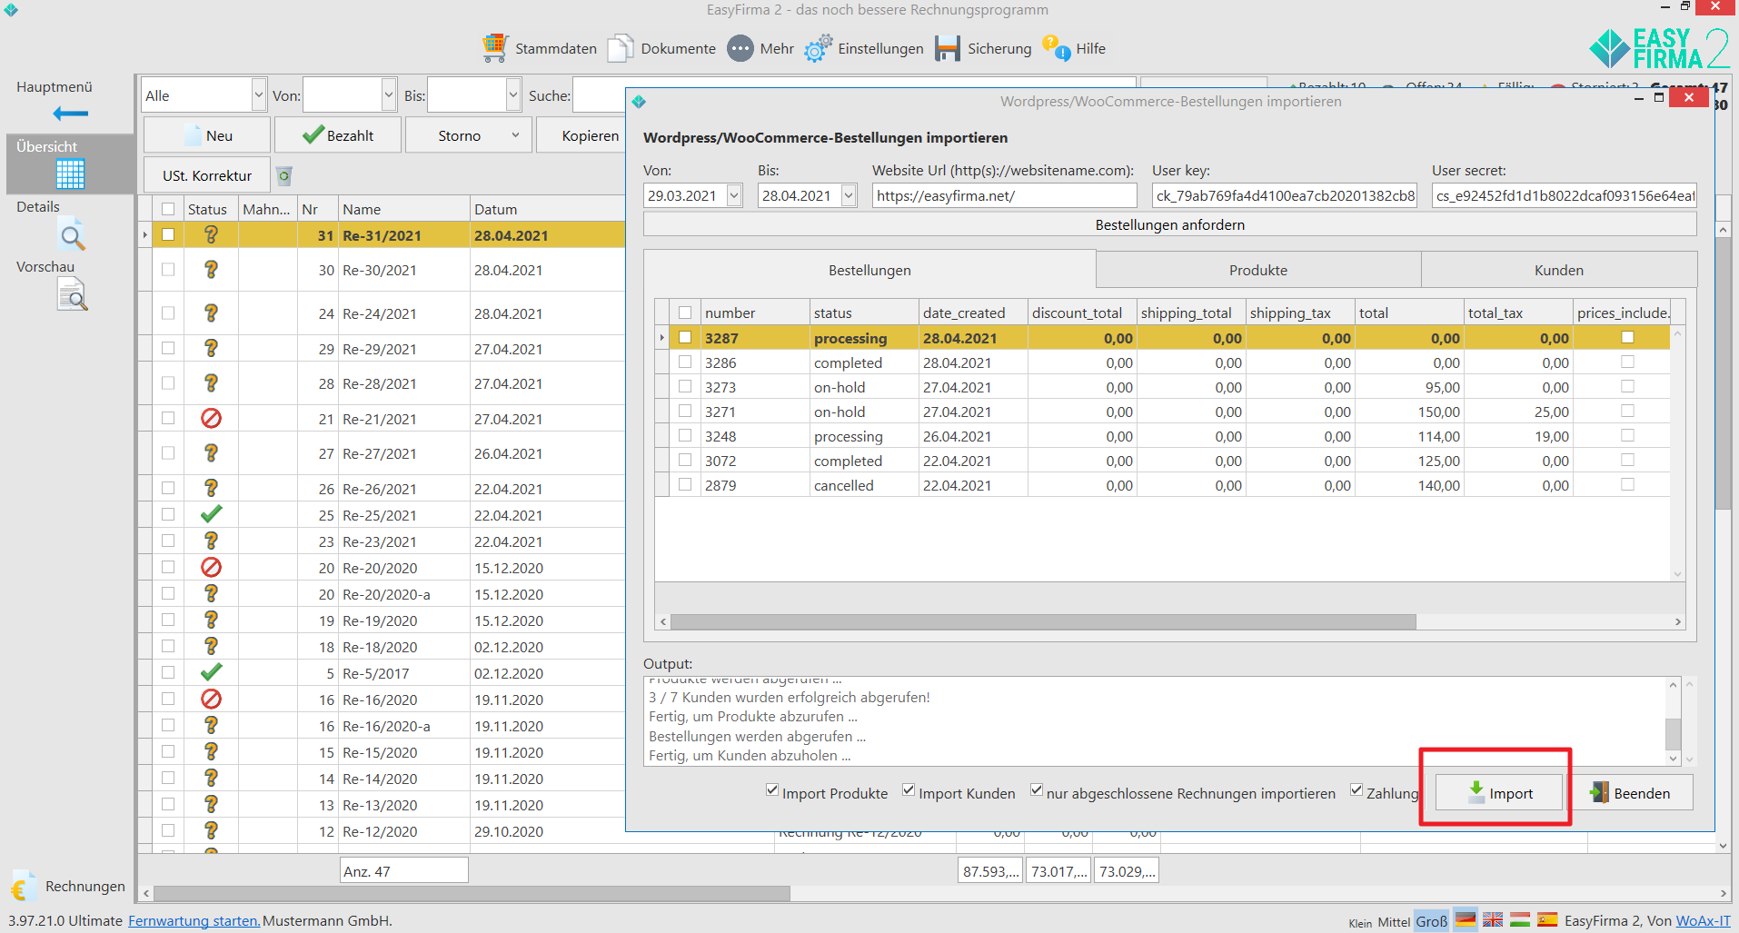1739x933 pixels.
Task: Click the trash icon beside USt. Korrektur
Action: tap(284, 175)
